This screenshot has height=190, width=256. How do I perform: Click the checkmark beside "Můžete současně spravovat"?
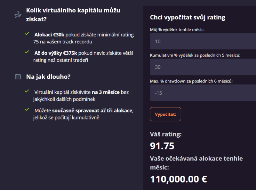point(27,109)
